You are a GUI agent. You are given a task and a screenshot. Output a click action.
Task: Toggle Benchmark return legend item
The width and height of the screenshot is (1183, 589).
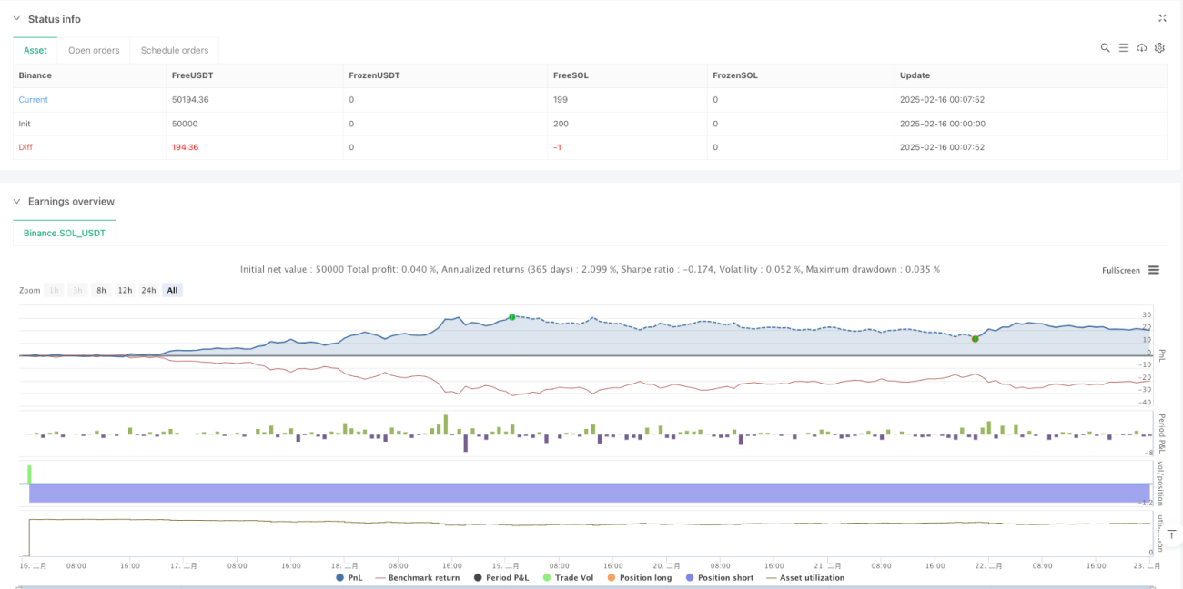(419, 578)
